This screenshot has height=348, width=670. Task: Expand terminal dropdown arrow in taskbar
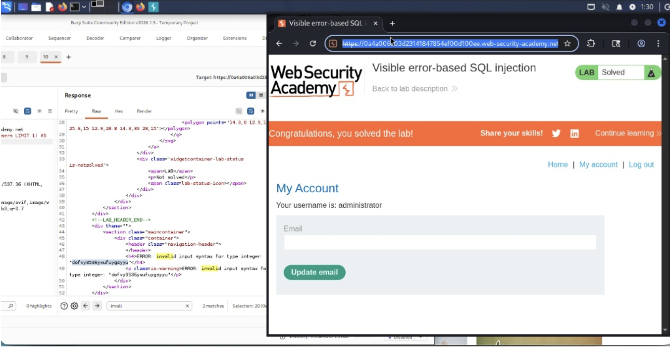coord(84,7)
